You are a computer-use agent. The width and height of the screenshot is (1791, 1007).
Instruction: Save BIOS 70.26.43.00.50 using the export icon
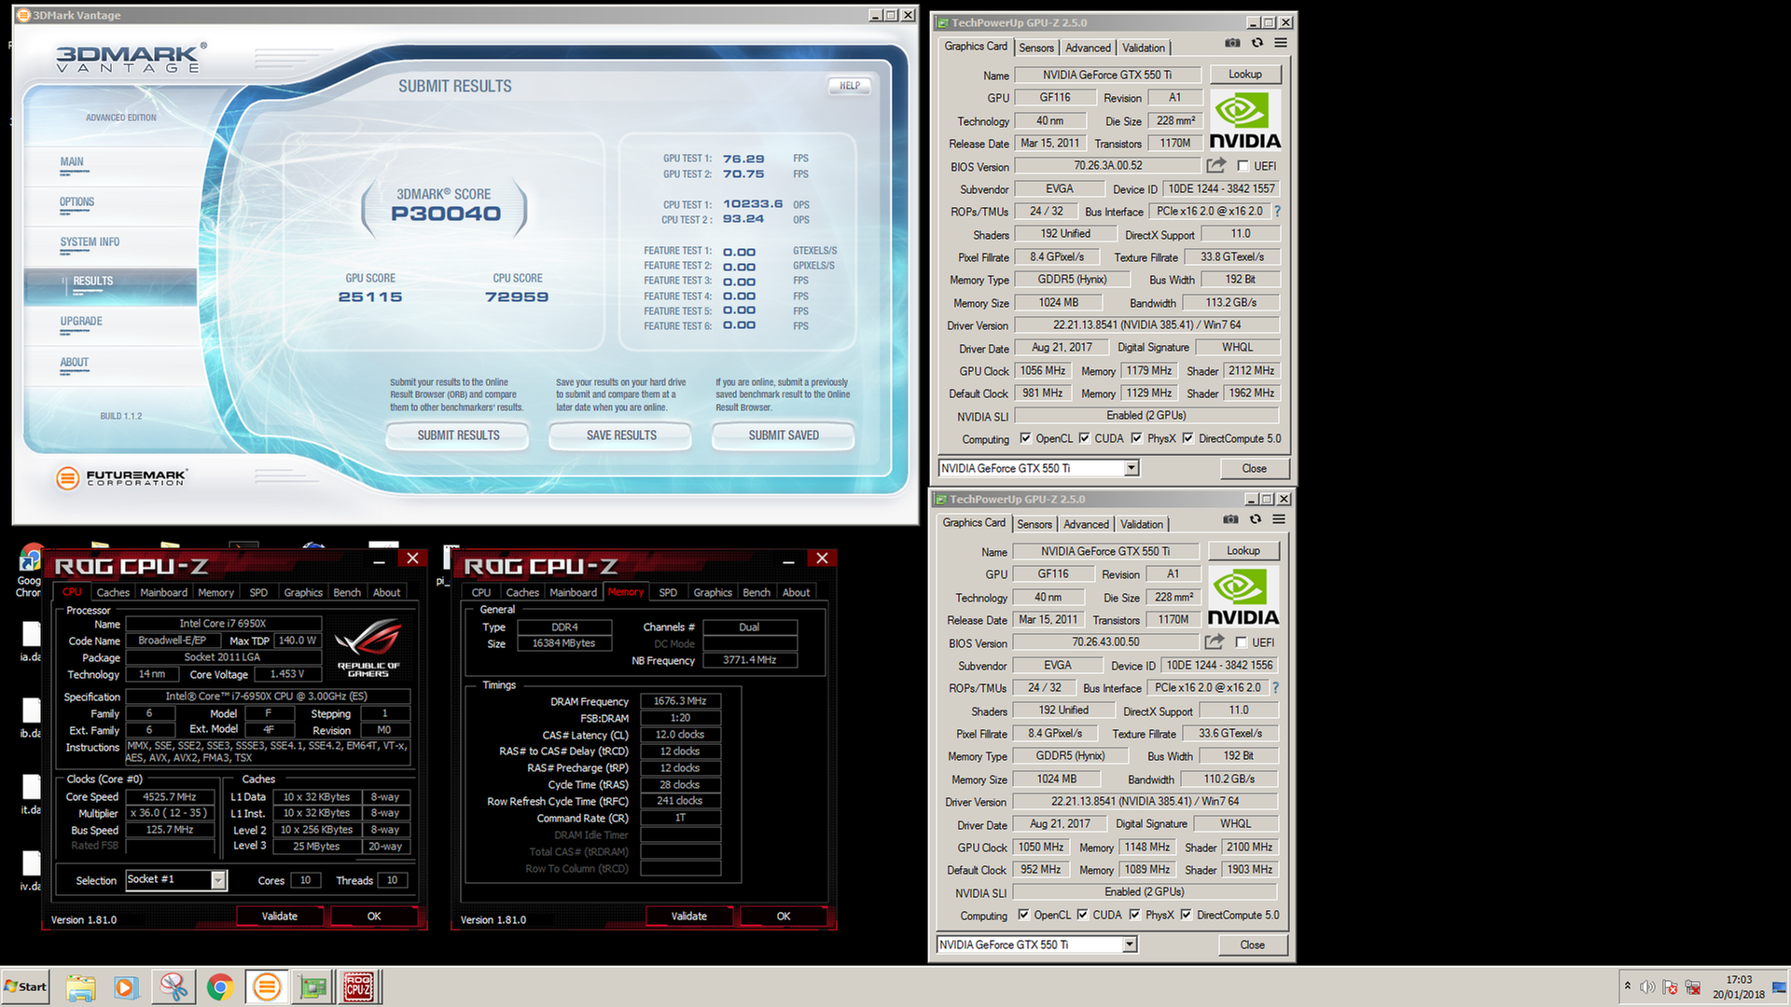click(1214, 641)
